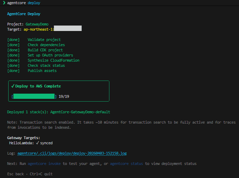Image resolution: width=239 pixels, height=178 pixels.
Task: Click the AgentCore Deploy heading
Action: (24, 14)
